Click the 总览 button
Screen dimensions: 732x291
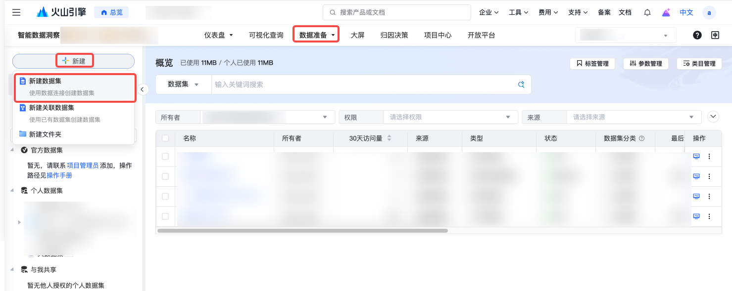pos(112,12)
